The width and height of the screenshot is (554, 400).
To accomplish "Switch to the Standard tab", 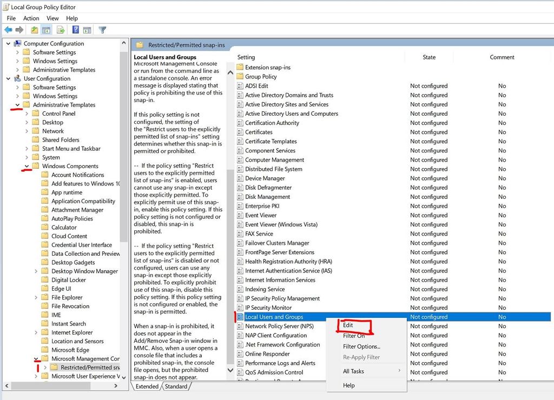I will click(x=176, y=386).
